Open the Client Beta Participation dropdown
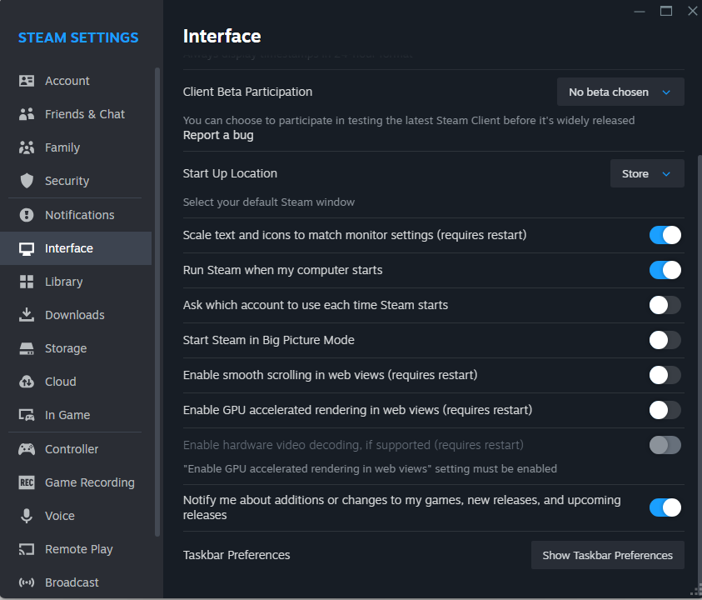702x600 pixels. (620, 92)
